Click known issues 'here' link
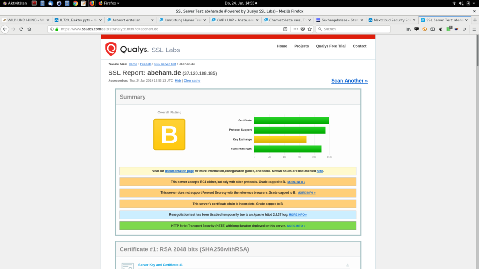479x269 pixels. pos(319,171)
